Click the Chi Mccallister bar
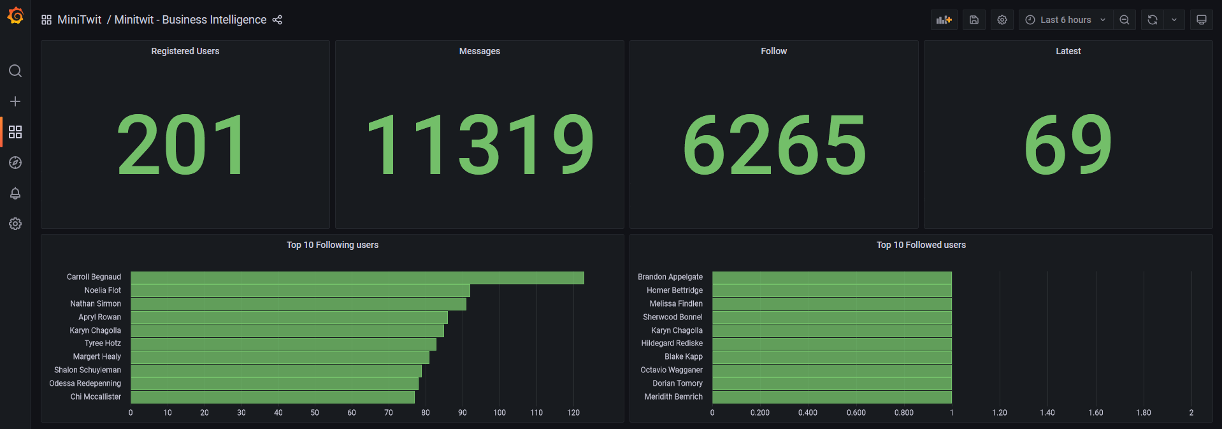Viewport: 1222px width, 429px height. pos(273,397)
